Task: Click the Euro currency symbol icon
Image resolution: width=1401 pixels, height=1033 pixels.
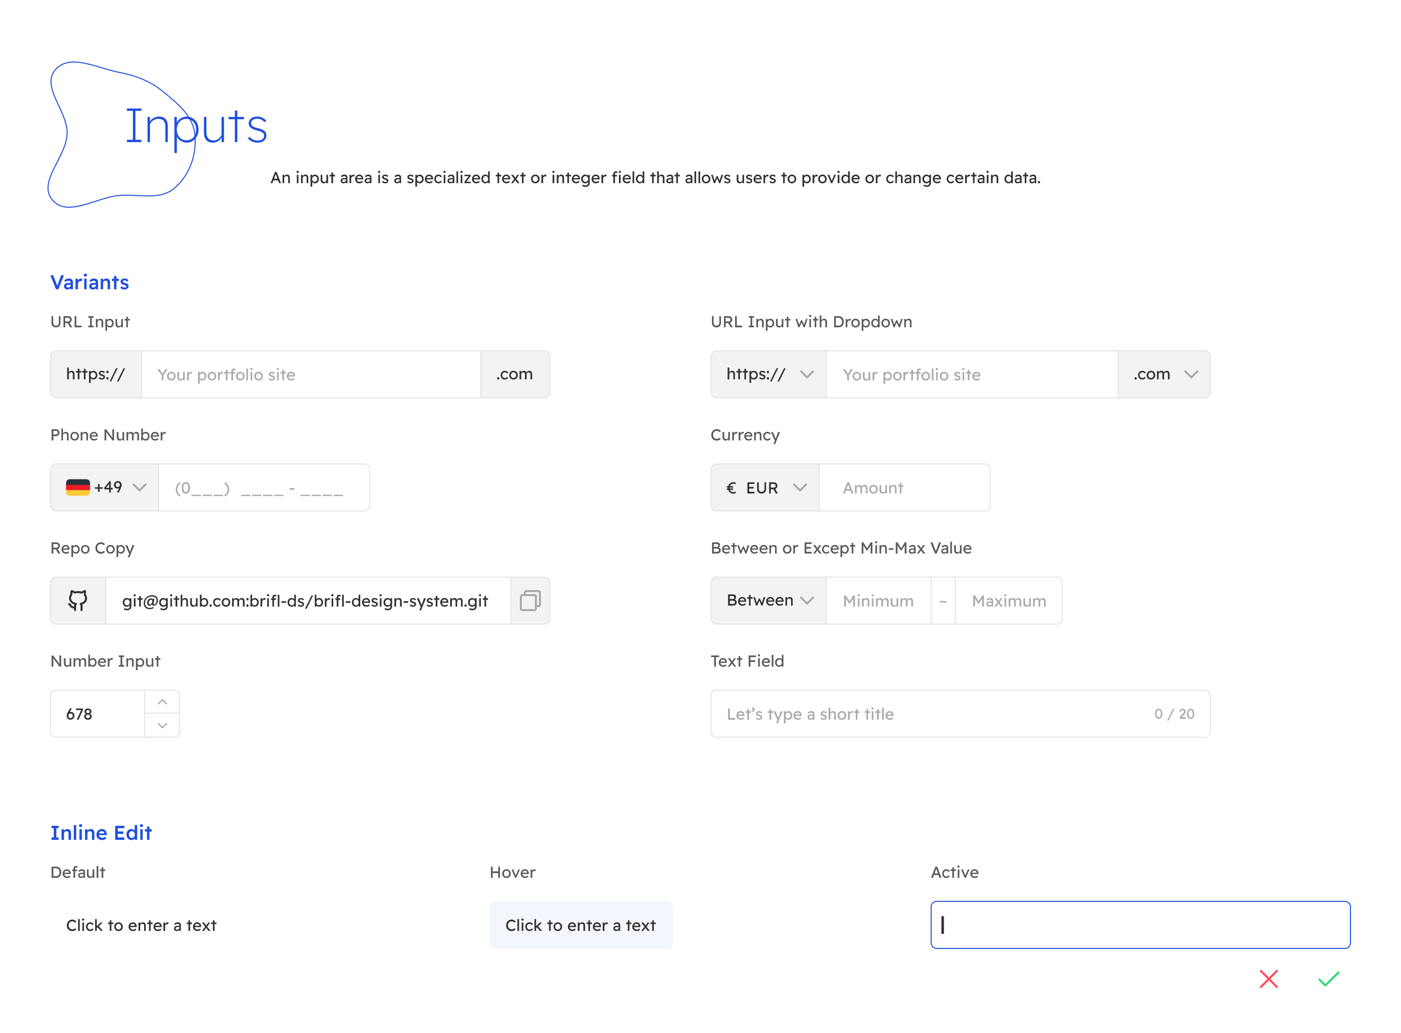Action: [730, 487]
